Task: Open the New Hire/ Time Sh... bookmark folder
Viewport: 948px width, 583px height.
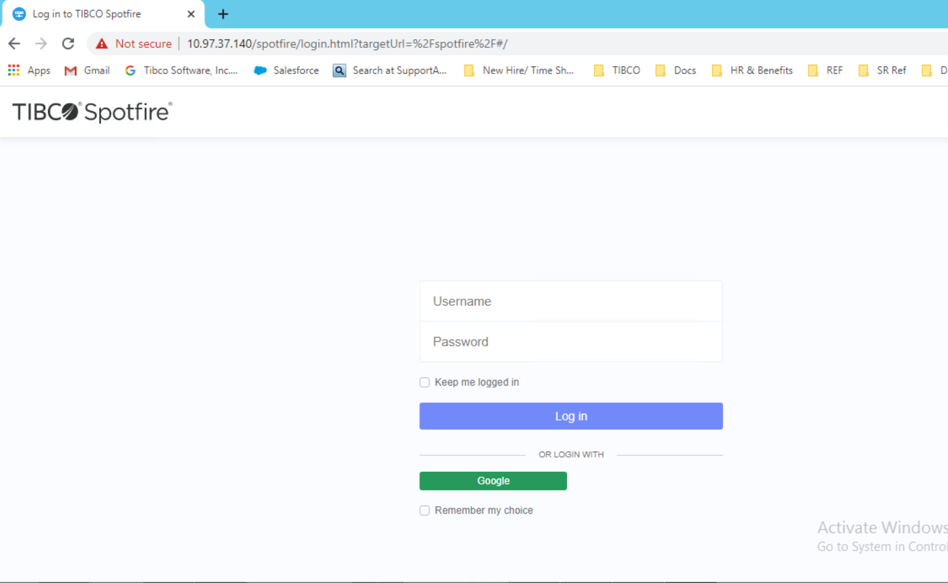Action: click(x=519, y=70)
